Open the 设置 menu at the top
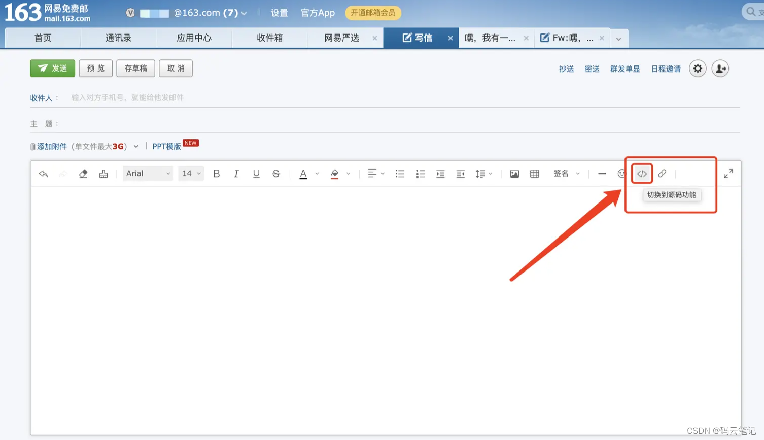Viewport: 764px width, 440px height. coord(279,13)
